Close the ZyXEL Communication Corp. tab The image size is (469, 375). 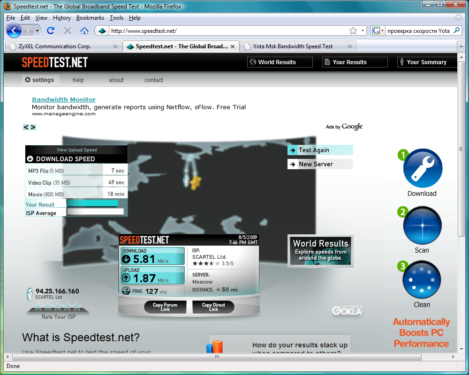click(115, 46)
